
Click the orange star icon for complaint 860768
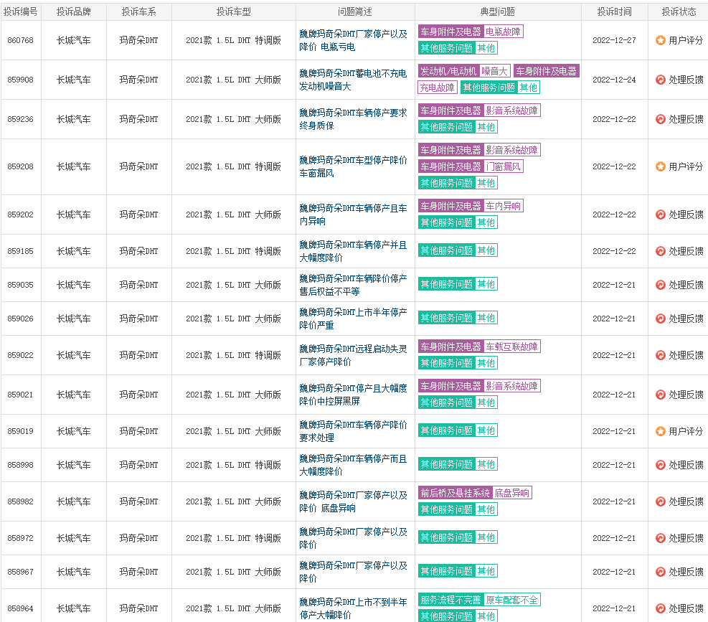(660, 40)
